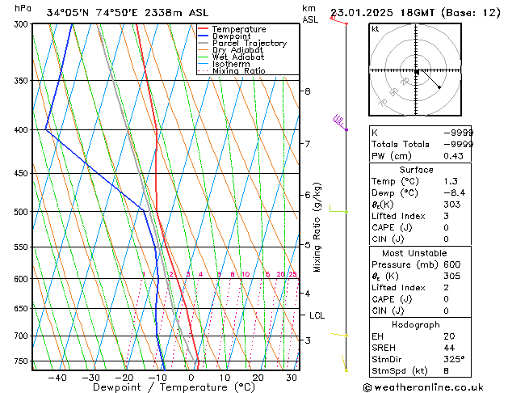Click the SREH value 44

[449, 348]
